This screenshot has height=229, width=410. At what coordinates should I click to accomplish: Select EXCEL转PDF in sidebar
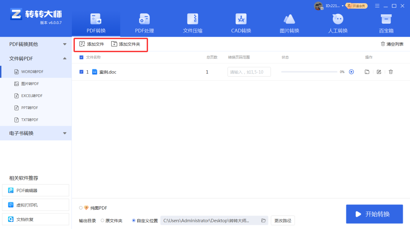[36, 96]
